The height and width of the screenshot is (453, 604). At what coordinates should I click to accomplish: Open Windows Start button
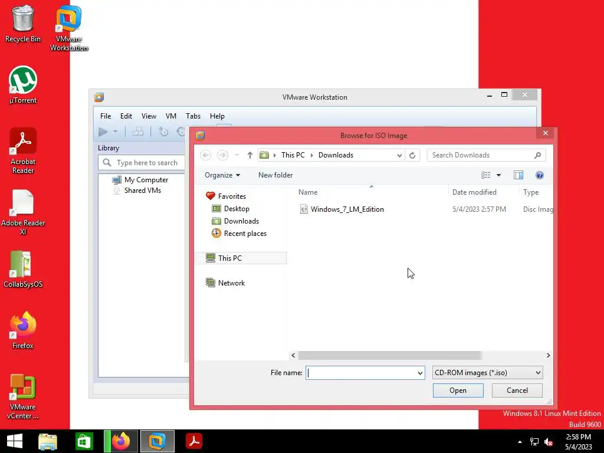15,441
